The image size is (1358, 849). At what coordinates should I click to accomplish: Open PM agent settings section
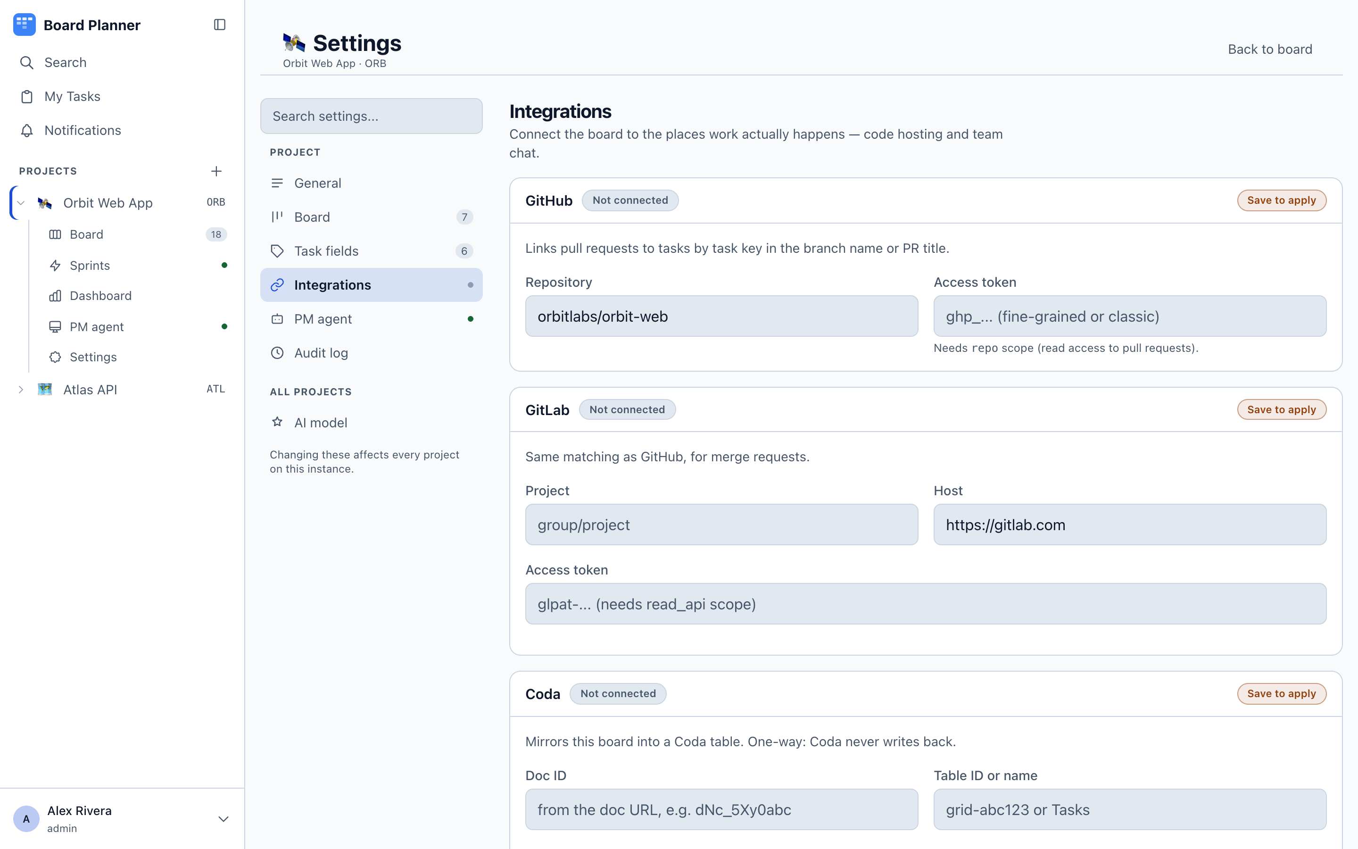click(x=372, y=319)
